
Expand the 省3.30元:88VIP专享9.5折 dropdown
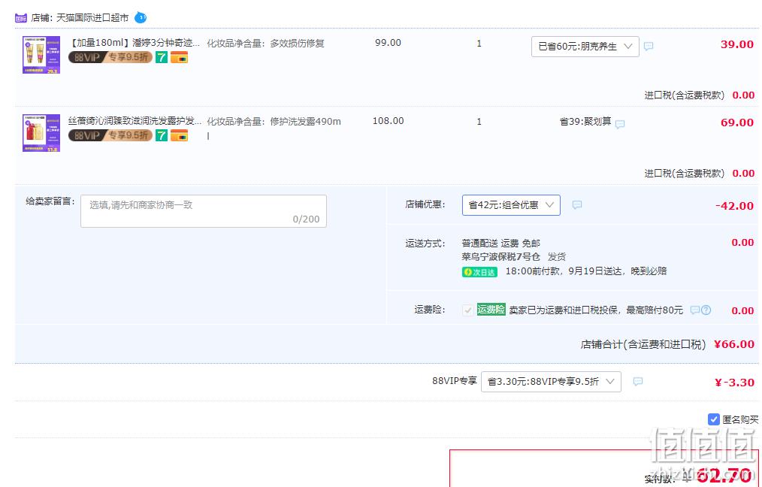pyautogui.click(x=551, y=382)
